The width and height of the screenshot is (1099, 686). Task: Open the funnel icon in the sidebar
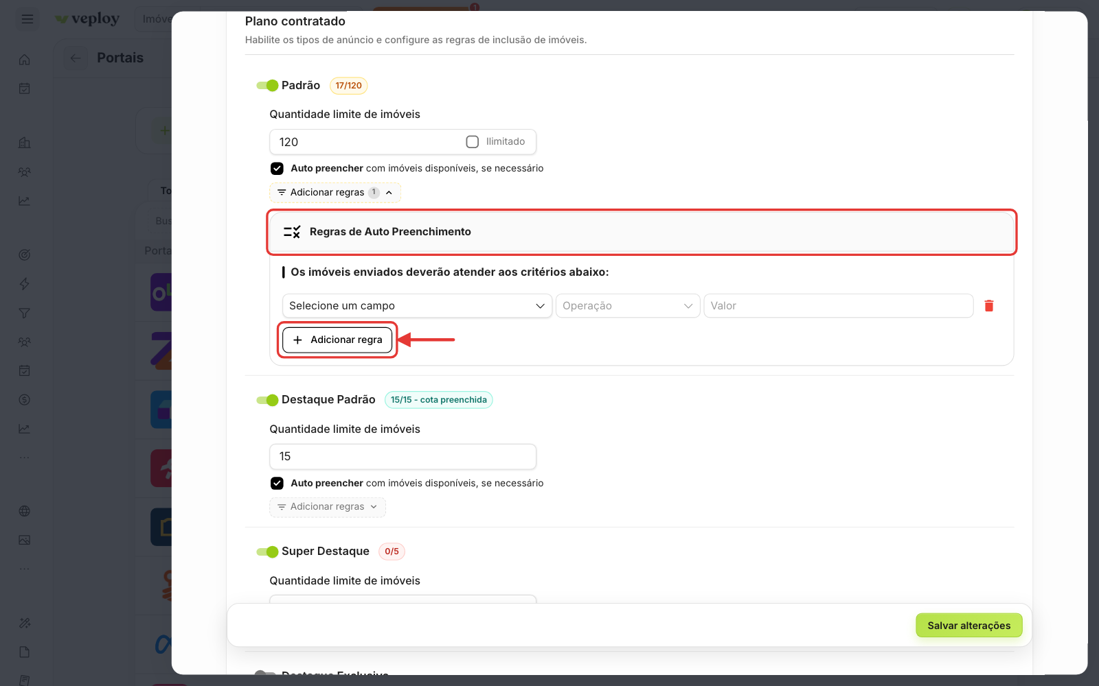(x=25, y=313)
